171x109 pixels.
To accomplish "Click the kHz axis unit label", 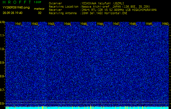I will pos(2,22).
